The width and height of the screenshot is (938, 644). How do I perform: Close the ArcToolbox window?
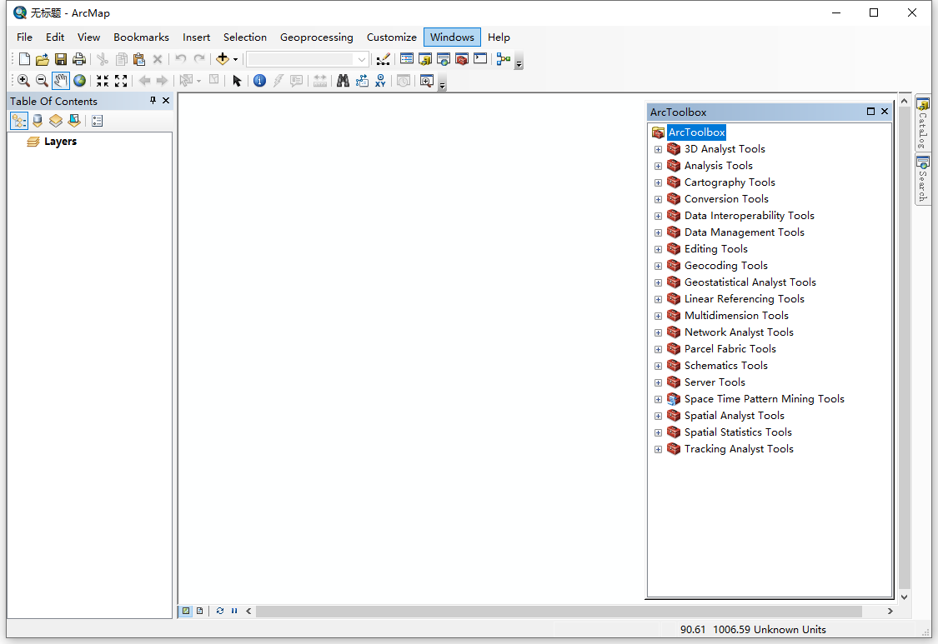pos(885,111)
